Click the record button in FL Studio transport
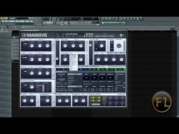This screenshot has height=134, width=179. (x=54, y=23)
